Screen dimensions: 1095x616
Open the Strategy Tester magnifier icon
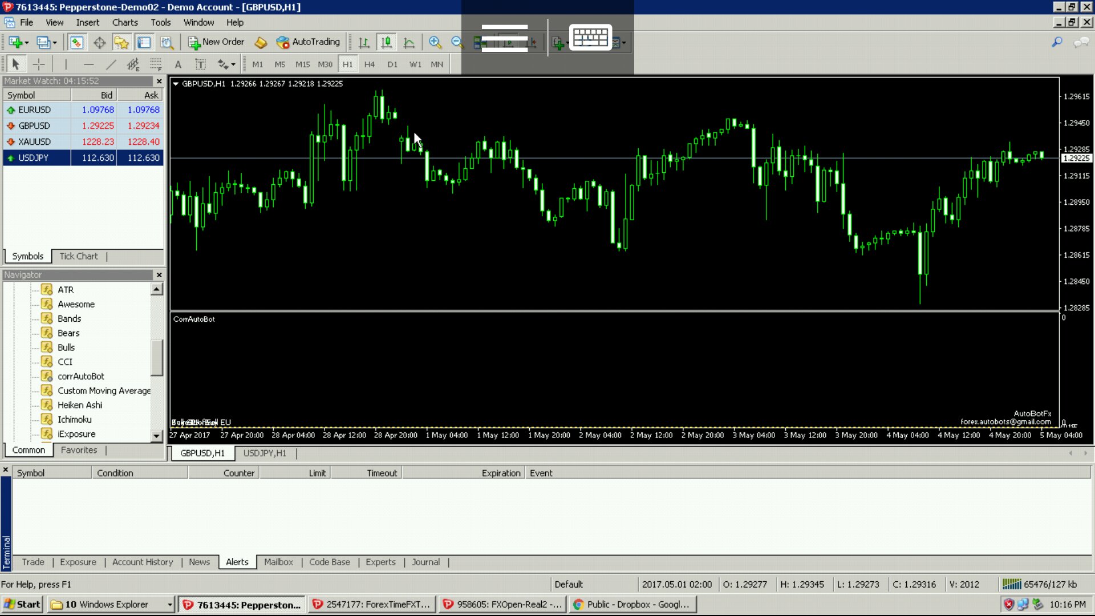pyautogui.click(x=167, y=42)
